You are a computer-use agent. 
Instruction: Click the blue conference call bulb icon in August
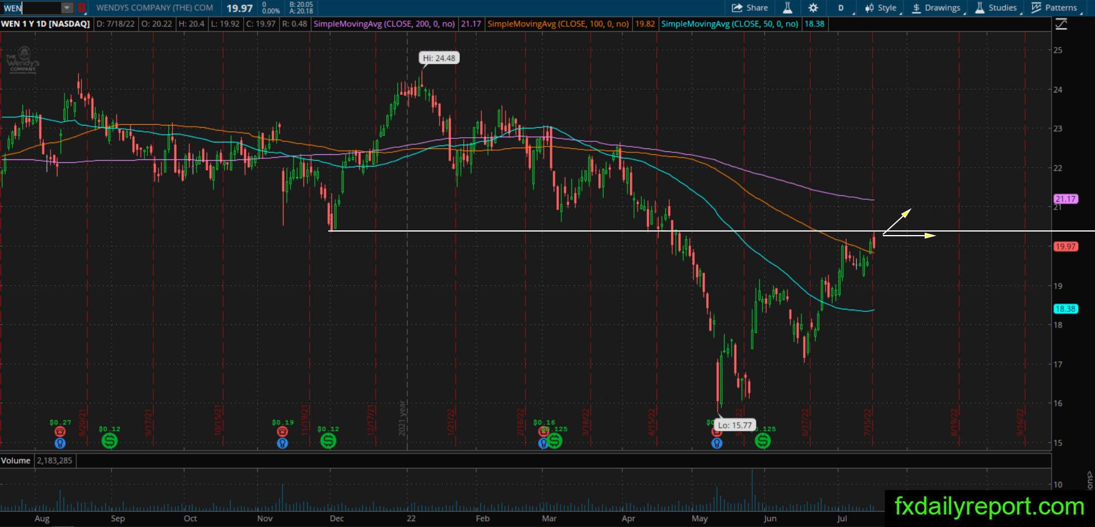(x=60, y=444)
